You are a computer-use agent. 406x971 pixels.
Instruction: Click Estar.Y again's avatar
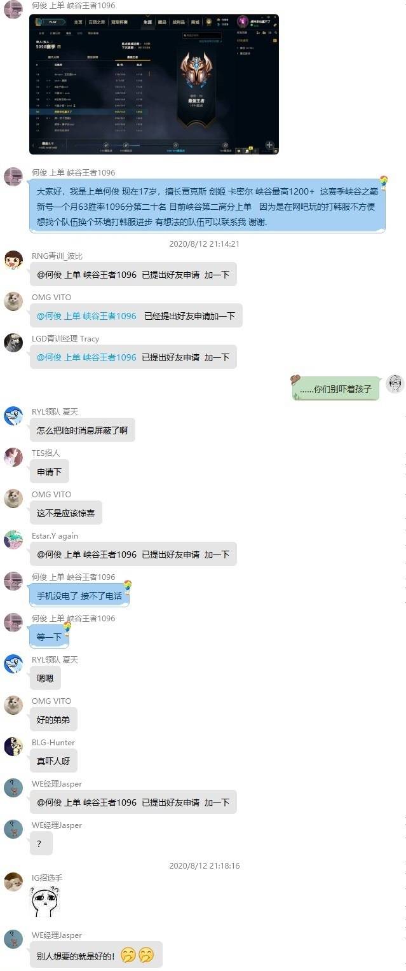13,540
